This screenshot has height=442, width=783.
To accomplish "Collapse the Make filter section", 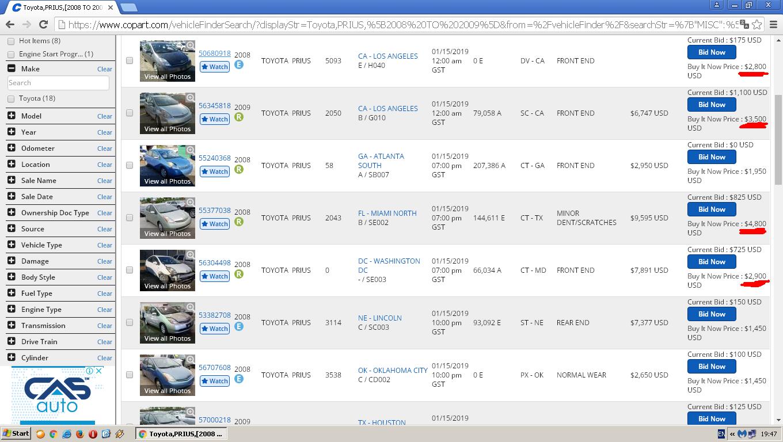I will coord(12,68).
